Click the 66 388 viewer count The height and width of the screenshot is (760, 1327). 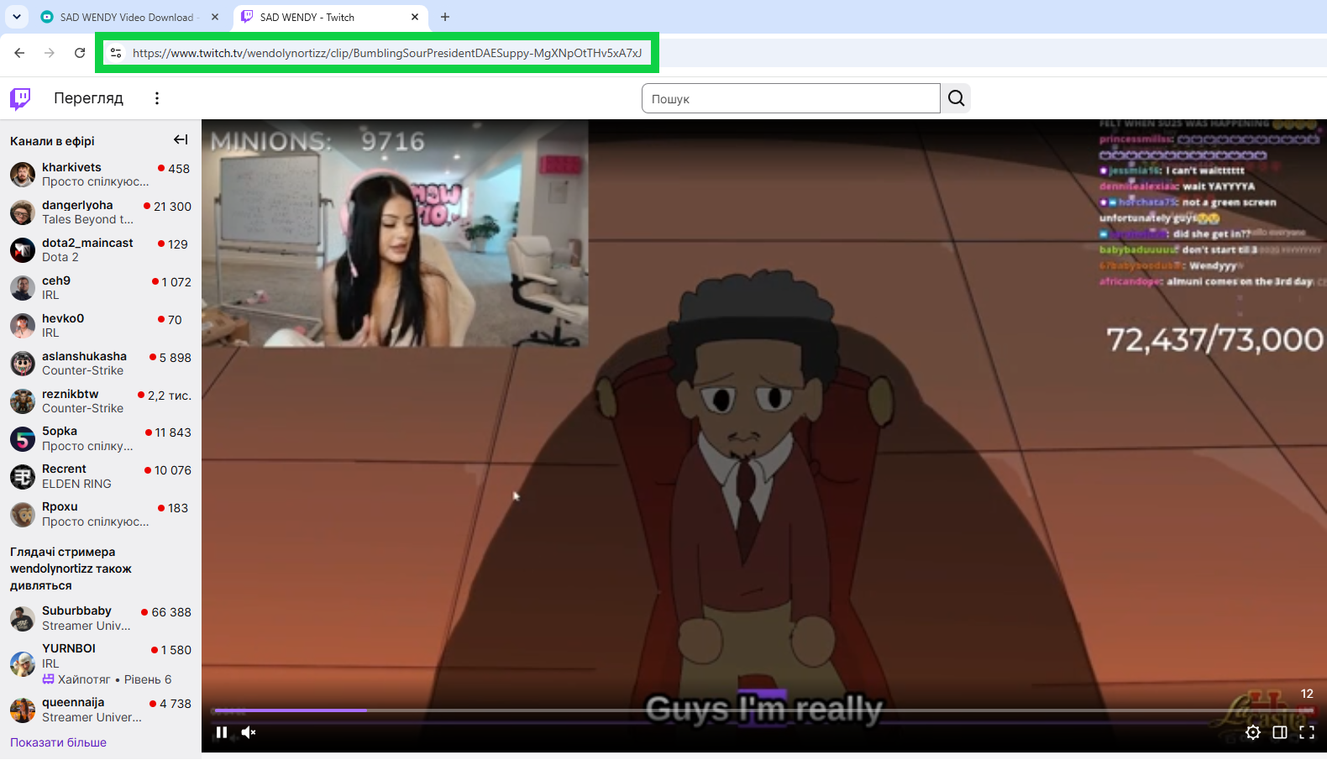click(171, 612)
